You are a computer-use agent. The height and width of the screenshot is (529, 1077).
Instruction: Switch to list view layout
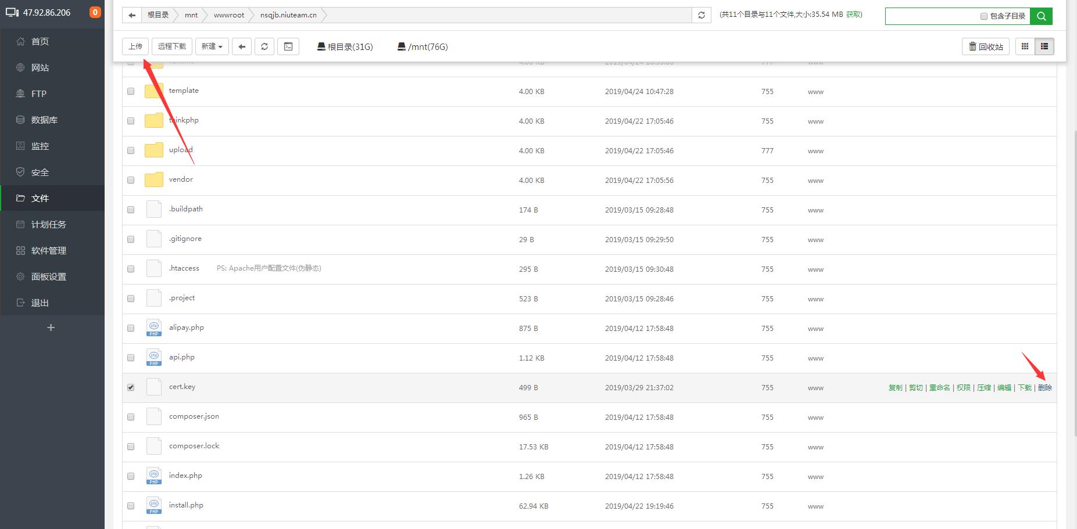tap(1044, 46)
